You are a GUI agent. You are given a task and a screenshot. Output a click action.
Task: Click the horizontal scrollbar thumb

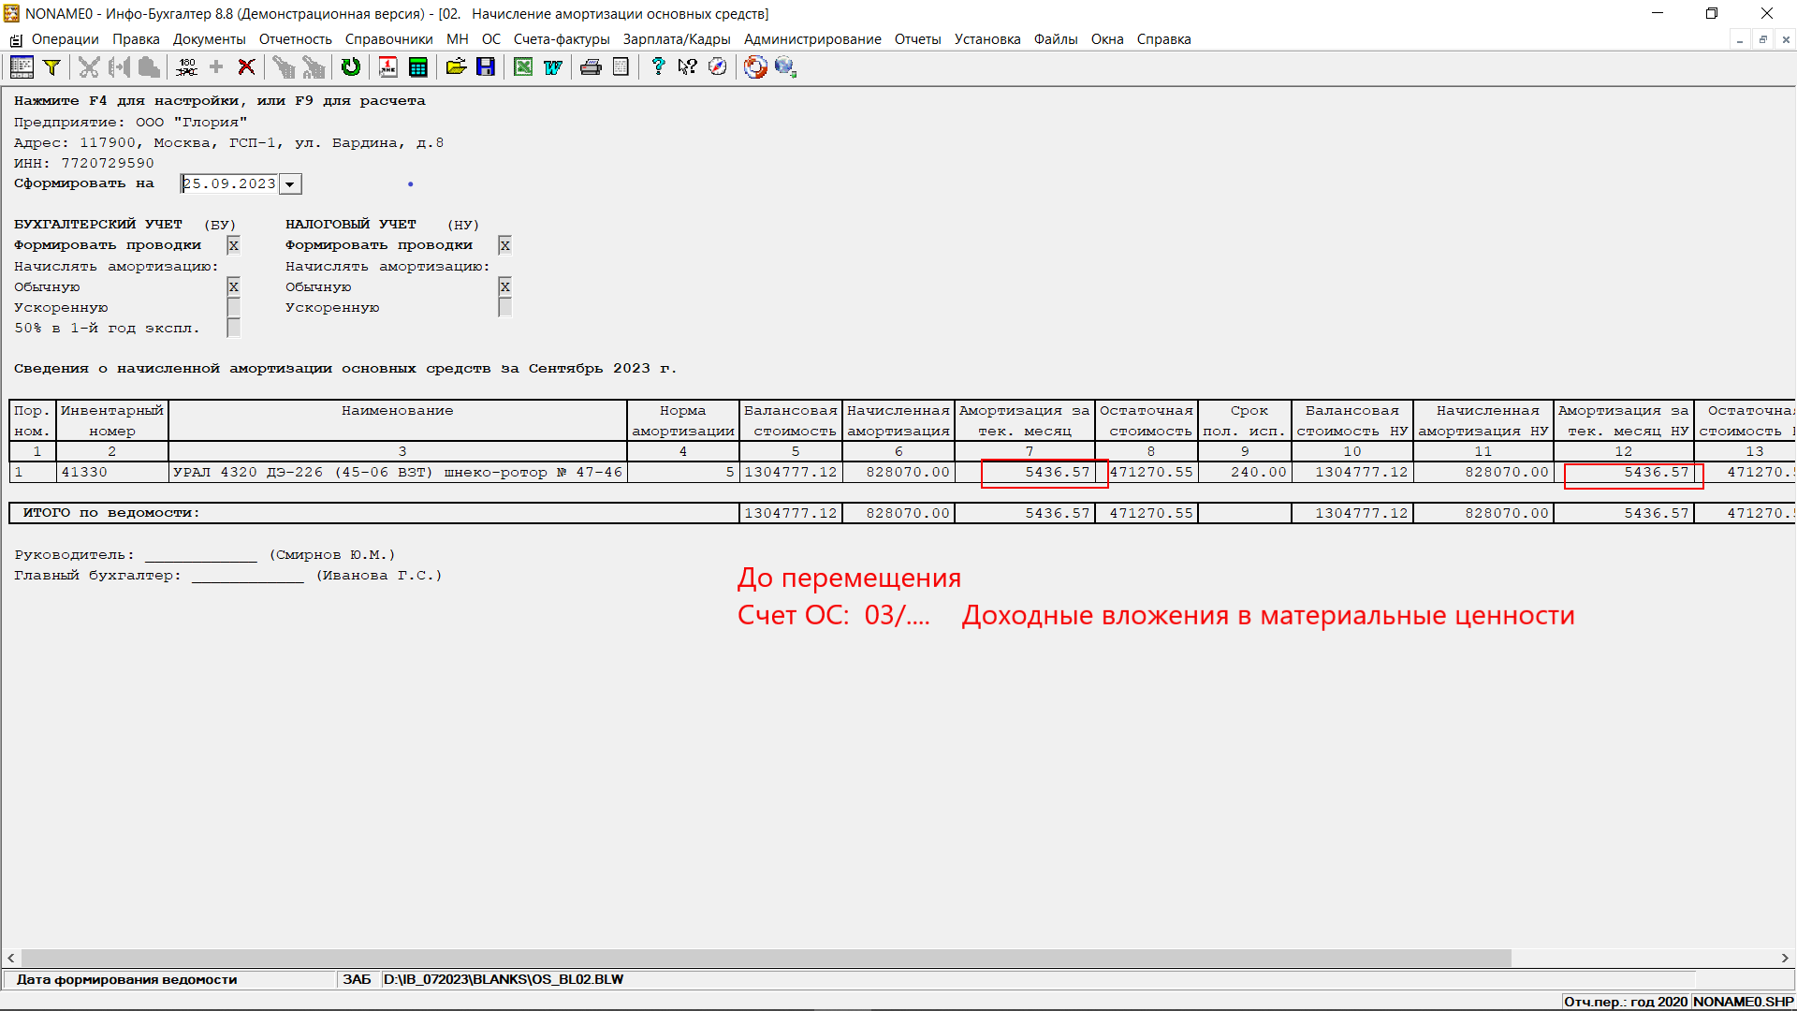766,958
